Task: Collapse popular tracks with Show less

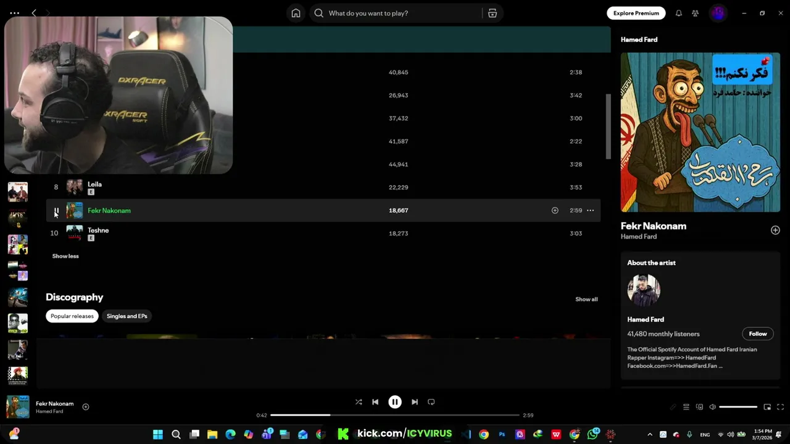Action: click(65, 256)
